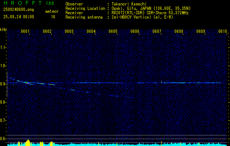Click the 1.0 kHz axis label
Viewport: 230px width, 146px height.
(3, 66)
